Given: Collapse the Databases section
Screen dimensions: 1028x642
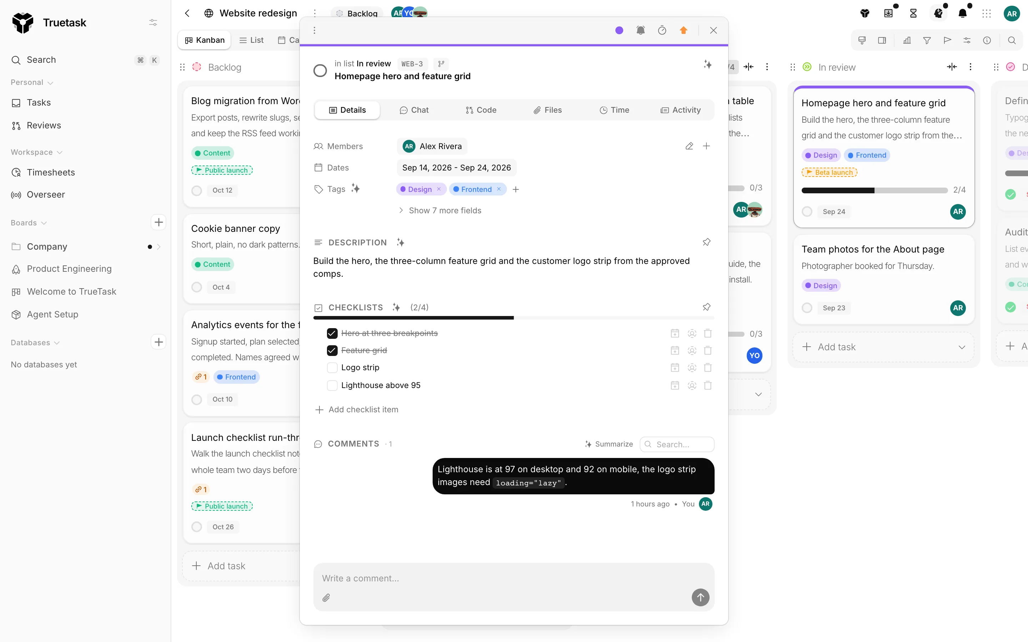Looking at the screenshot, I should [x=35, y=343].
